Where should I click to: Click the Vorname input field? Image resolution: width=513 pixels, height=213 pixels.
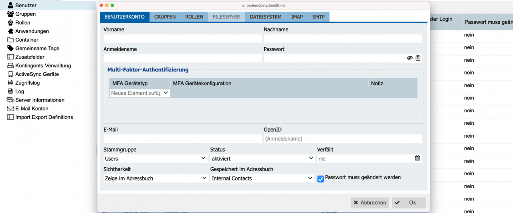(x=182, y=39)
